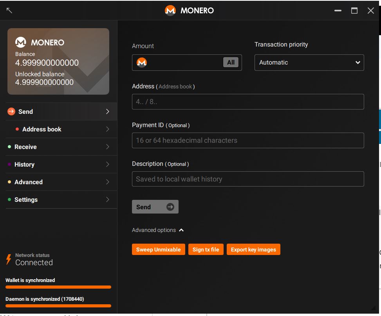Open the Address book link beside Address
Viewport: 381px width, 316px height.
[175, 87]
